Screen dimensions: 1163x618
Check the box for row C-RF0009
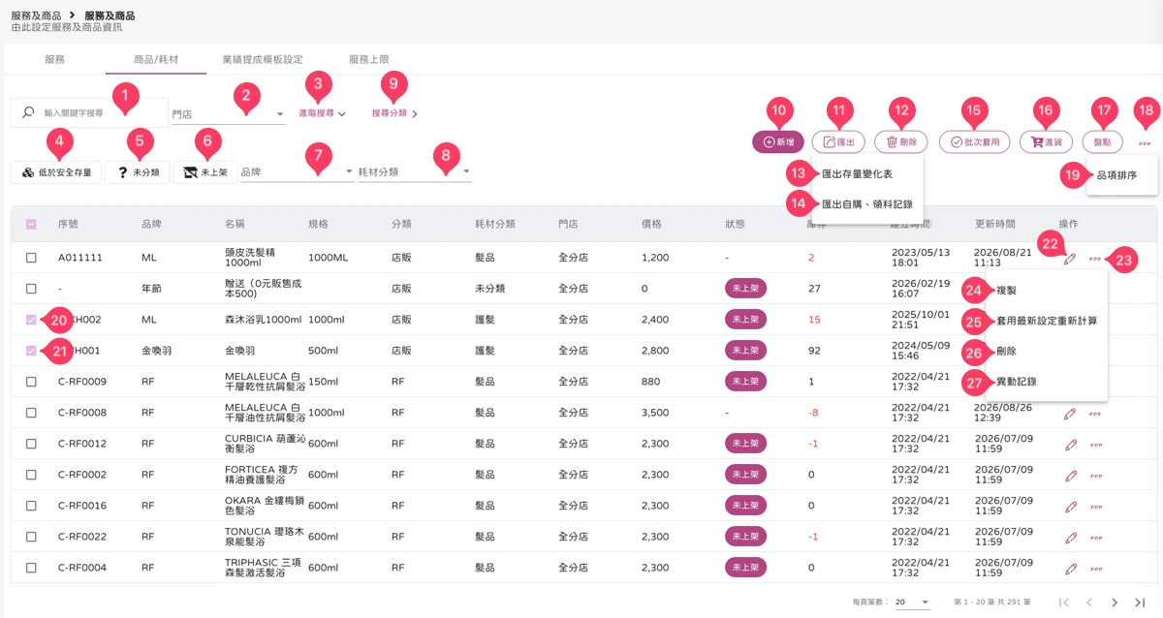click(31, 382)
